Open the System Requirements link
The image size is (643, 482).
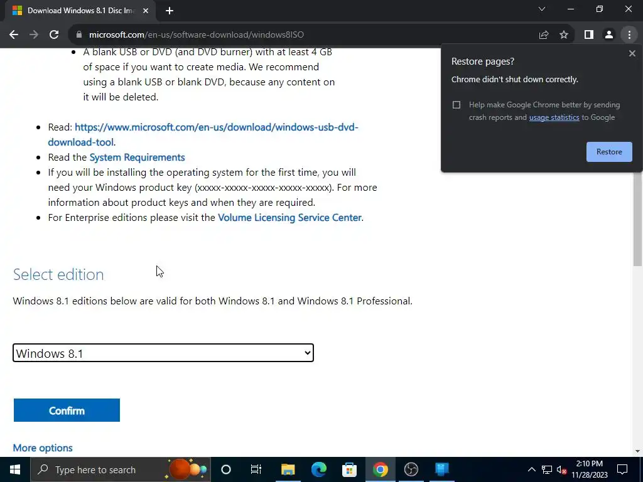137,158
